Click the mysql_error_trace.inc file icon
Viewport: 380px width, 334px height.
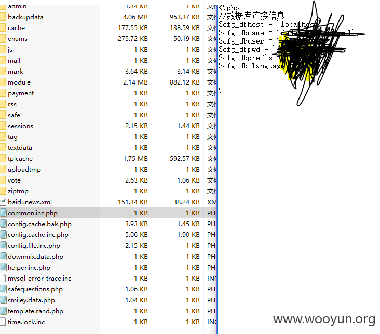click(x=3, y=279)
